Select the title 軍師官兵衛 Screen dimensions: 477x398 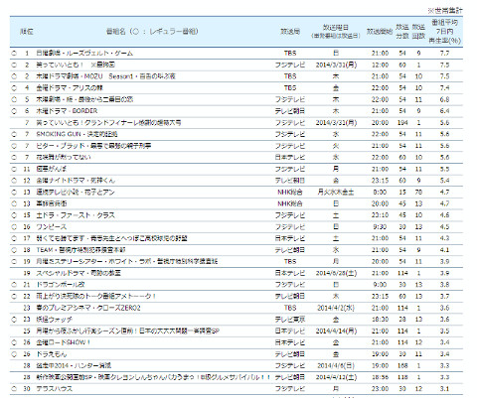point(52,203)
